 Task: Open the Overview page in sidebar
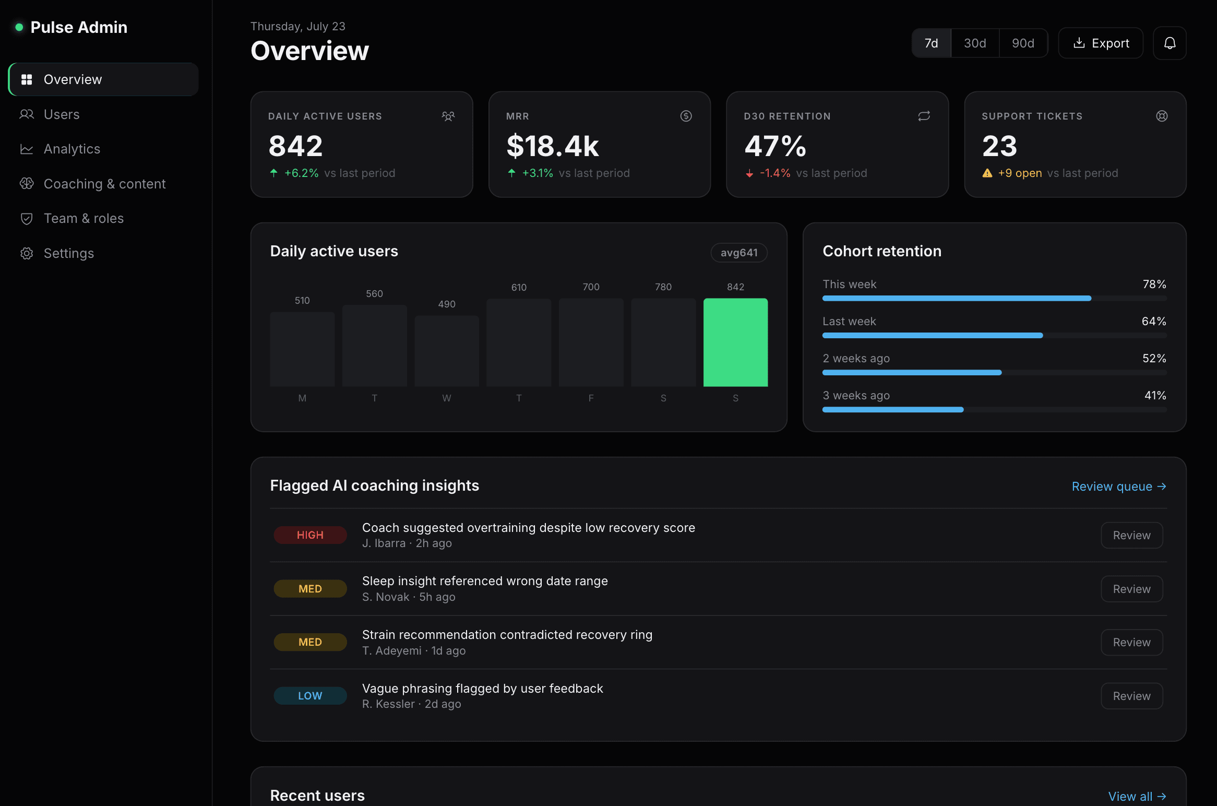point(103,79)
